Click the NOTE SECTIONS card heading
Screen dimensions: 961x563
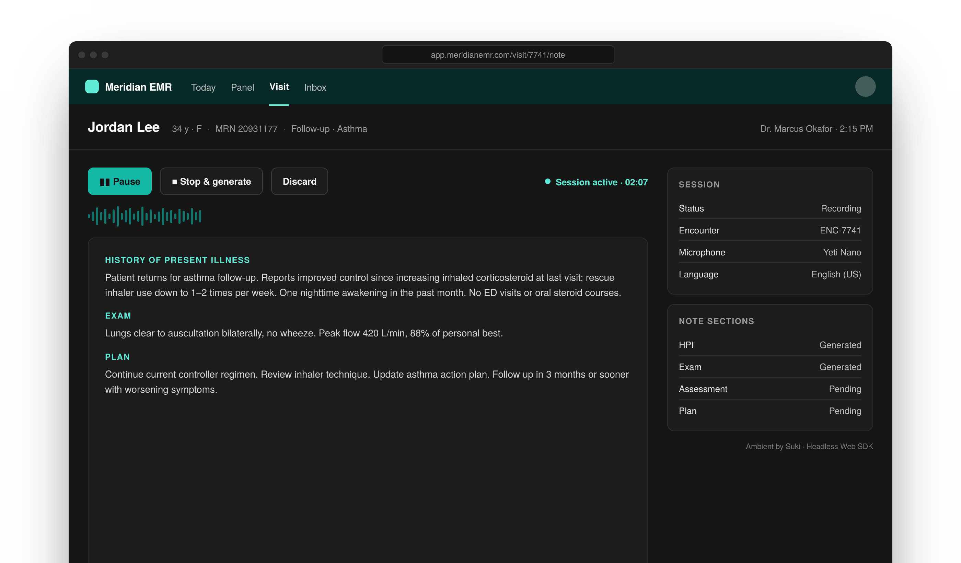716,321
